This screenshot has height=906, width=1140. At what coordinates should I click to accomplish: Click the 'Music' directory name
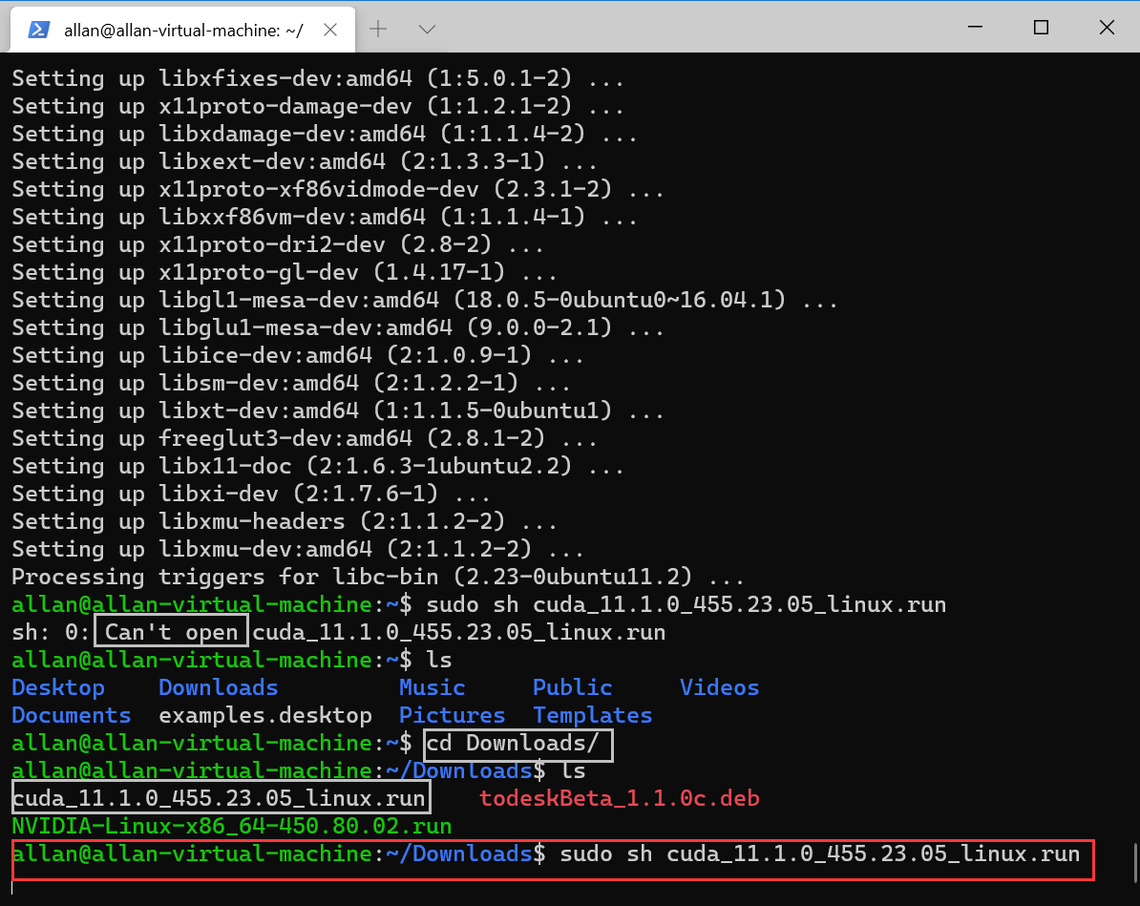coord(432,688)
